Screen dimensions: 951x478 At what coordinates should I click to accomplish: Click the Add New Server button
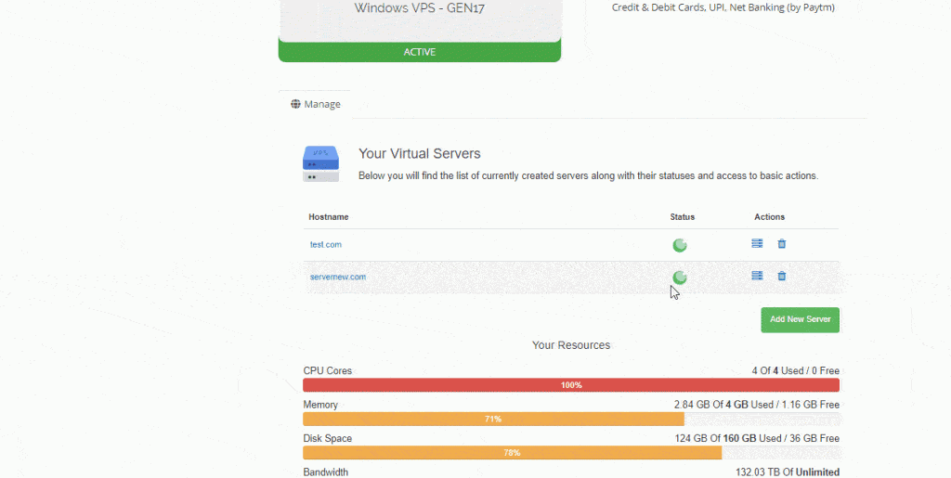(800, 319)
